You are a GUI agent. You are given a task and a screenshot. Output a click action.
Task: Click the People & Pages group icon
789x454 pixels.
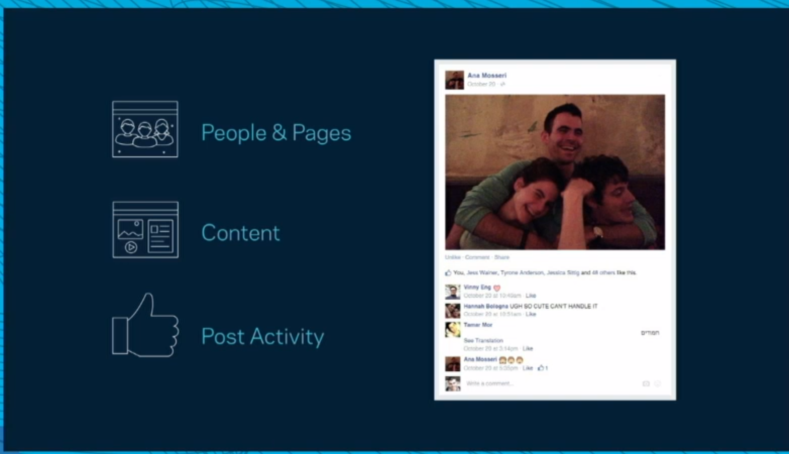145,130
